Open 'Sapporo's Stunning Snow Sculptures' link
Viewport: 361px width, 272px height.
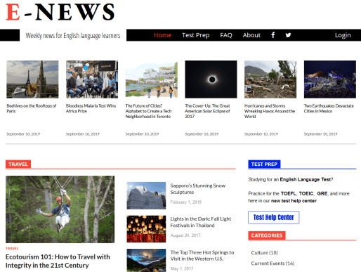(x=198, y=189)
